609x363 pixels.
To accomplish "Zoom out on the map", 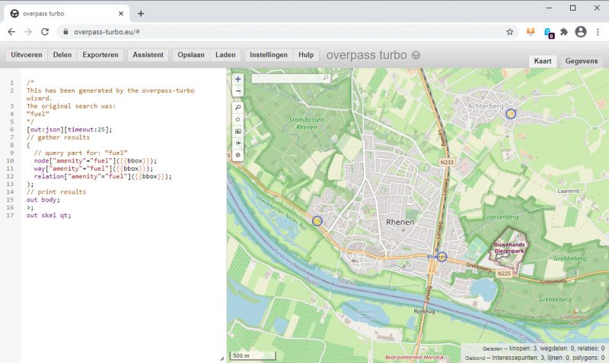I will [x=238, y=91].
